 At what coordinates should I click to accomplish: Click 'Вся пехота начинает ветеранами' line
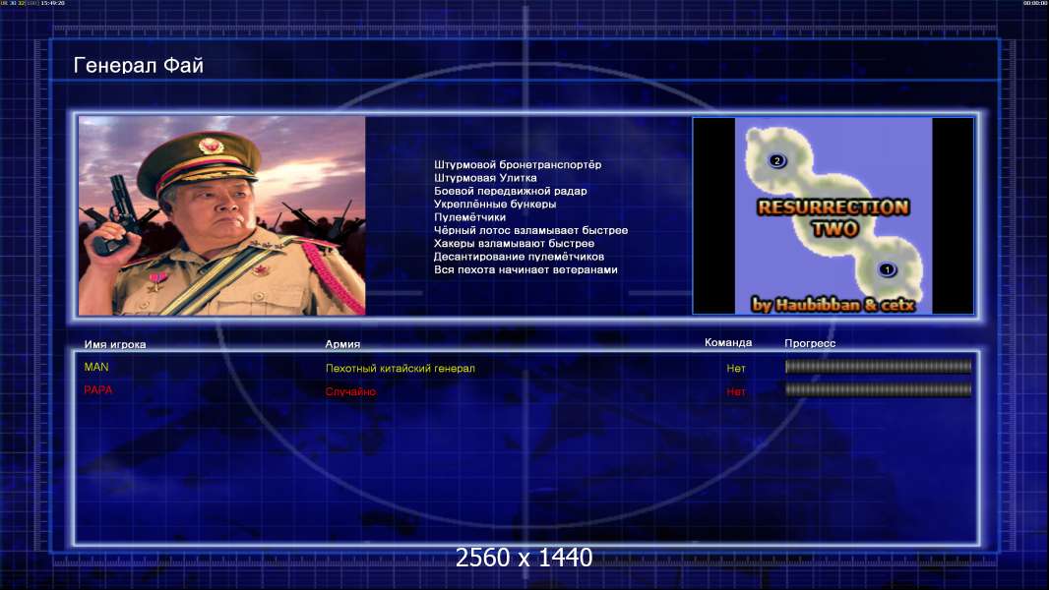tap(525, 269)
